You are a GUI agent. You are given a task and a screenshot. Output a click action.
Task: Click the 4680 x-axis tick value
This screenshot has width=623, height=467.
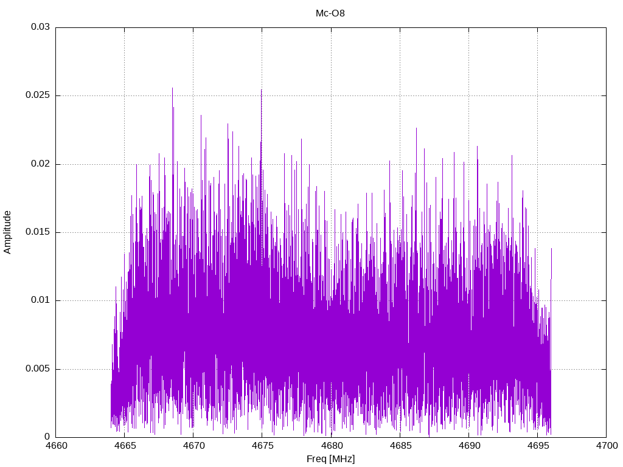coord(332,446)
